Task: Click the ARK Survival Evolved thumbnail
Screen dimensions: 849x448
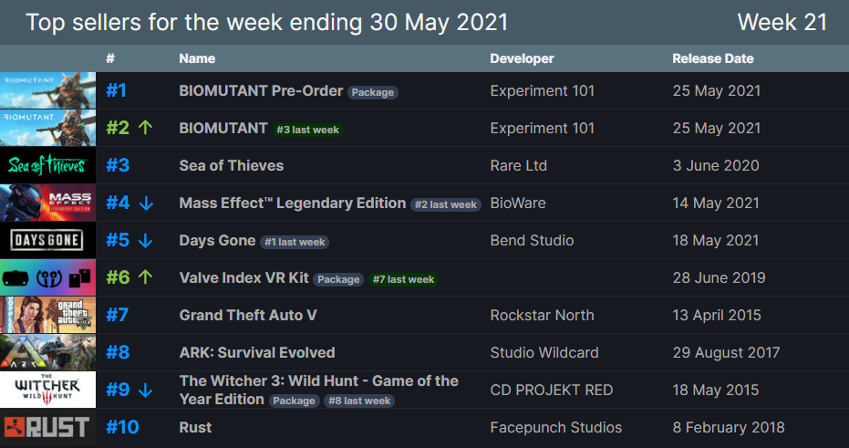Action: (x=47, y=352)
